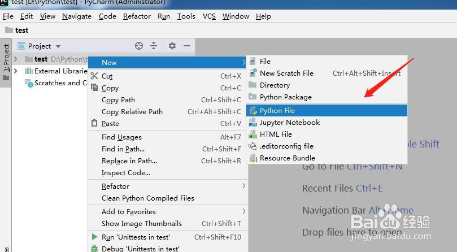The height and width of the screenshot is (252, 457).
Task: Click the Python Package folder icon
Action: (253, 97)
